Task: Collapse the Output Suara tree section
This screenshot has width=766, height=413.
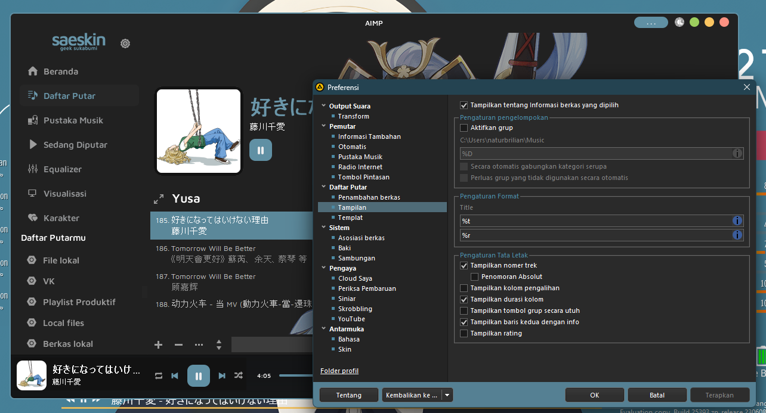Action: [323, 106]
